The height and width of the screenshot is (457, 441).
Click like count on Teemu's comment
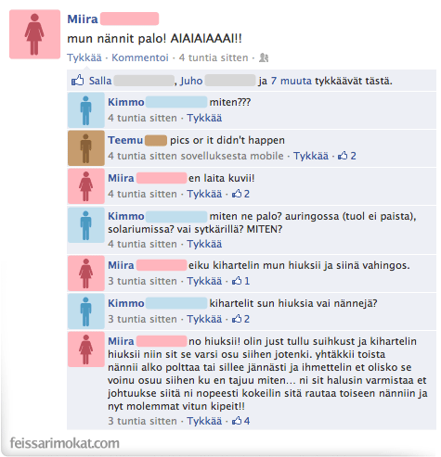[x=347, y=156]
